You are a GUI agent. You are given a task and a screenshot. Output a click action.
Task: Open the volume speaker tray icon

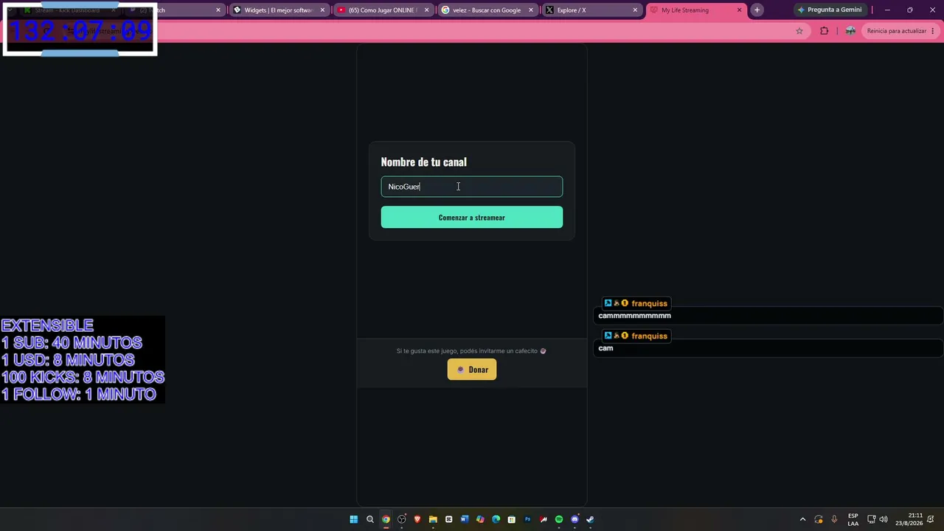[884, 519]
